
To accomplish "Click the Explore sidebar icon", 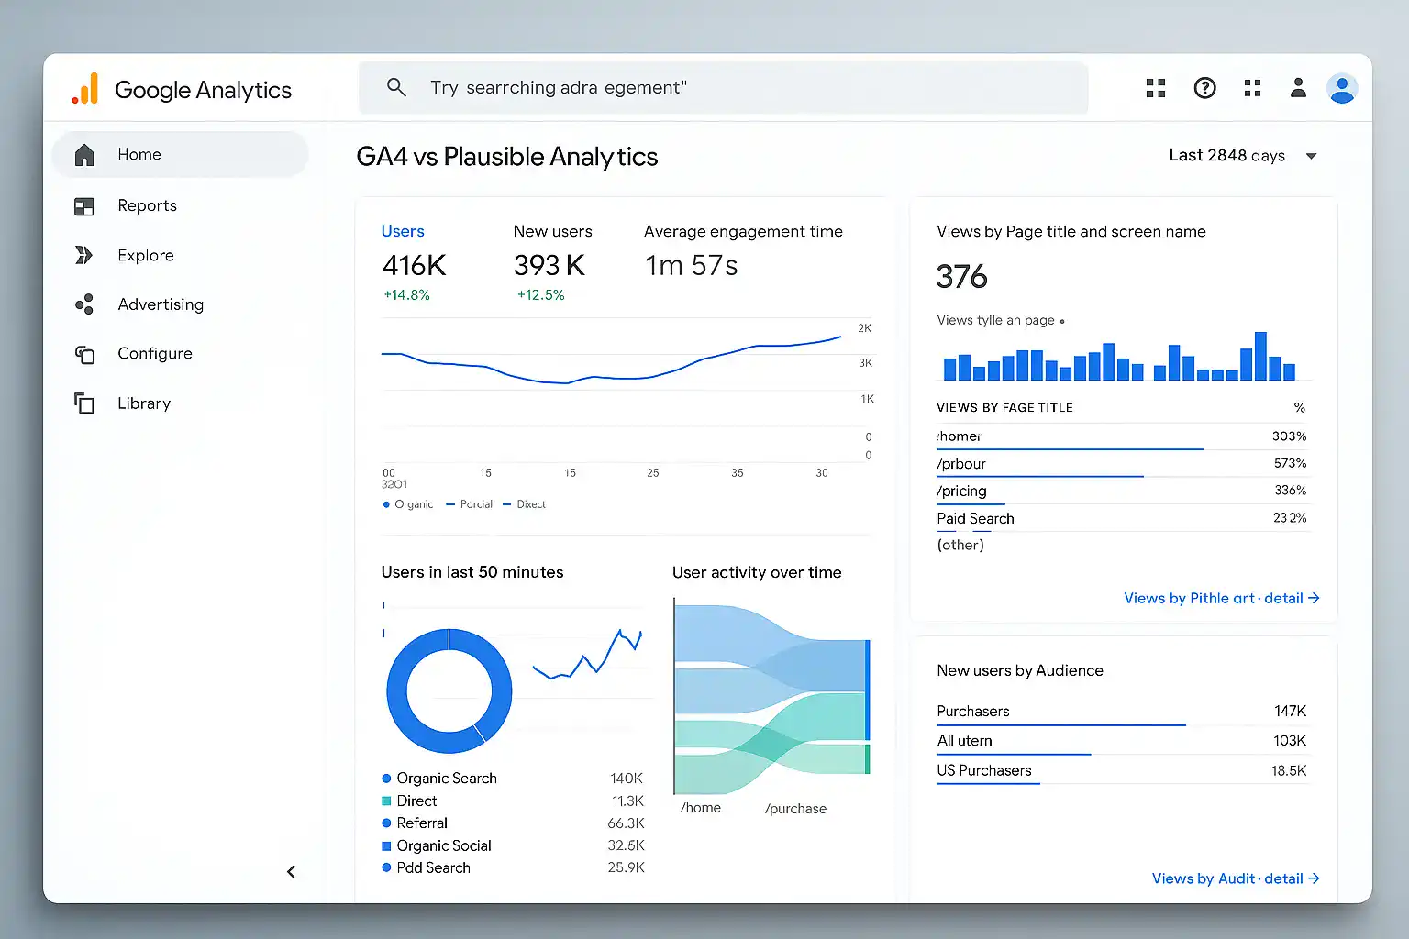I will point(84,255).
